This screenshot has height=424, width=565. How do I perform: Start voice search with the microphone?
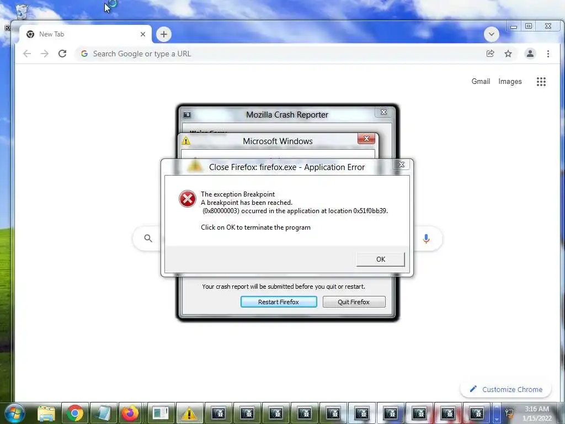[x=426, y=239]
